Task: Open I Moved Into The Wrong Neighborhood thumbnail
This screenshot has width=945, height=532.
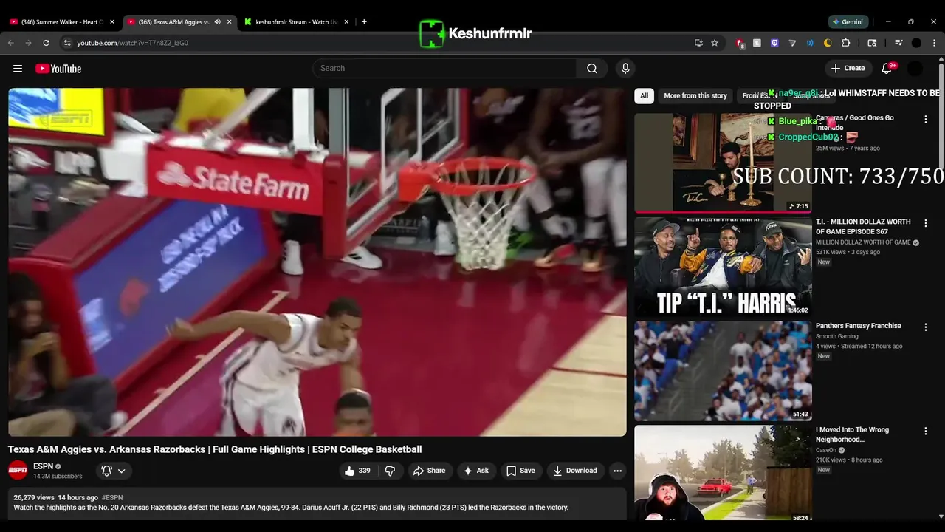Action: pos(723,474)
